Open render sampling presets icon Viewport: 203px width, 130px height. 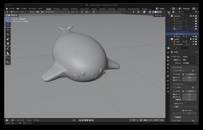pos(193,88)
